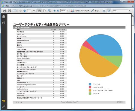Toggle scrolling mode page display icon
135x111 pixels.
click(x=104, y=11)
